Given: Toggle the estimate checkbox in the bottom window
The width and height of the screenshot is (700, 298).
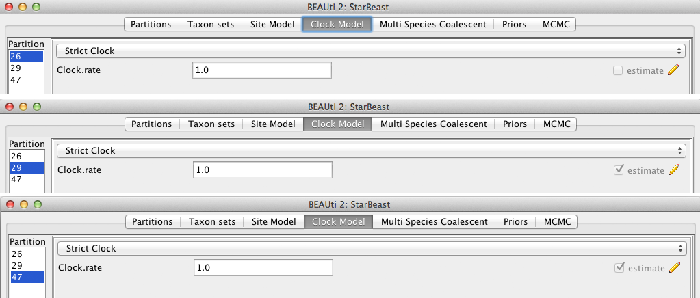Looking at the screenshot, I should pos(620,268).
